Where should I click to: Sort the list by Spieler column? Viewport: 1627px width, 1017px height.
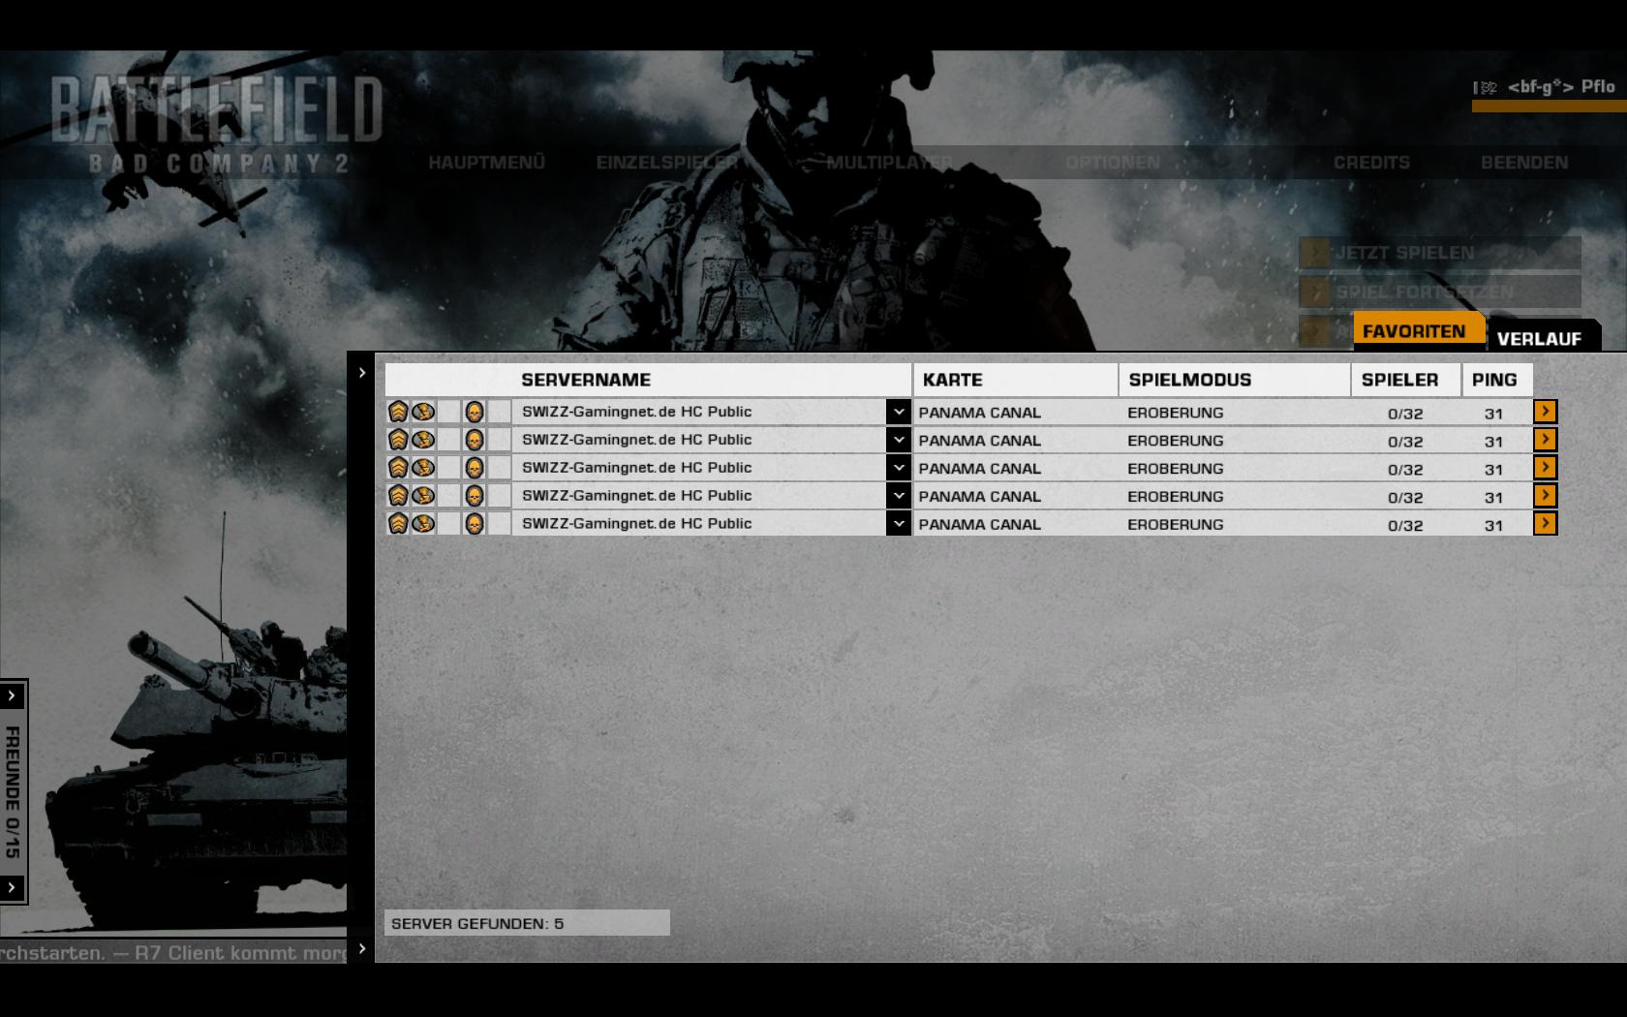tap(1406, 380)
